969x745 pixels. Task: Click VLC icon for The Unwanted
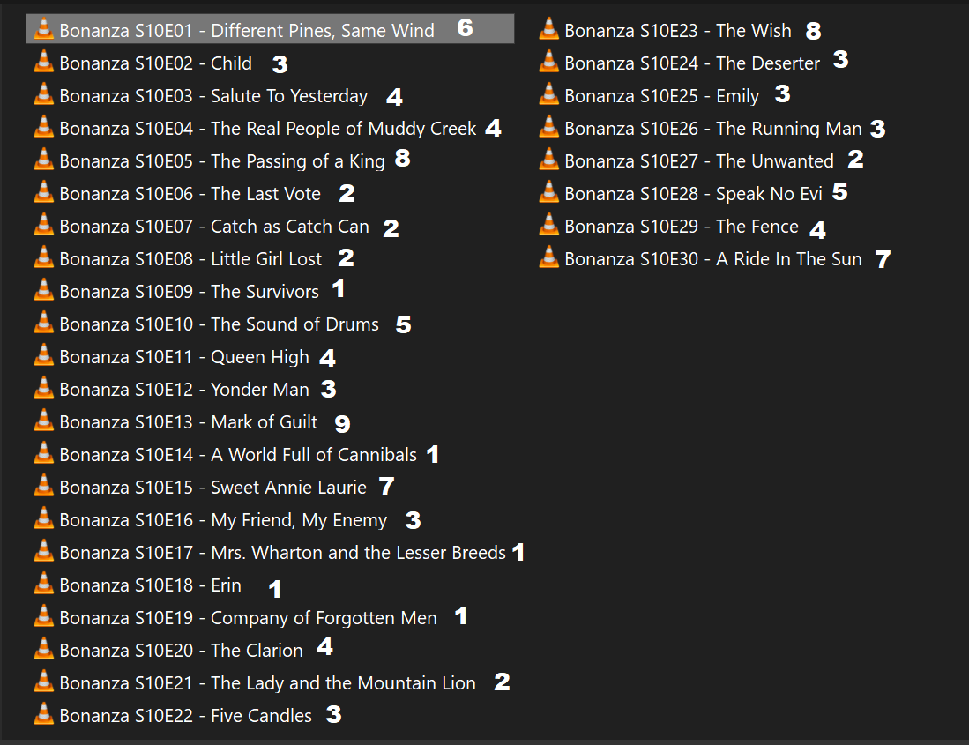click(548, 160)
